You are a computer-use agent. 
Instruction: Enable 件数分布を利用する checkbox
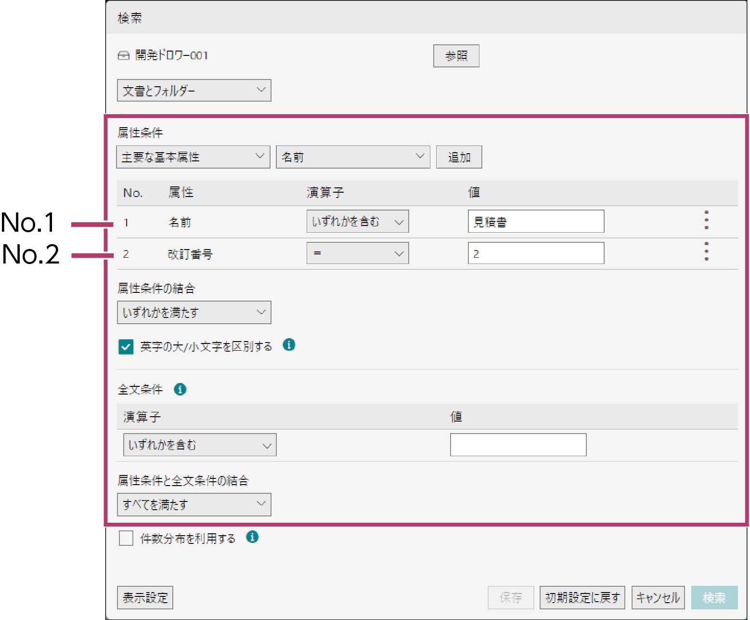coord(126,538)
